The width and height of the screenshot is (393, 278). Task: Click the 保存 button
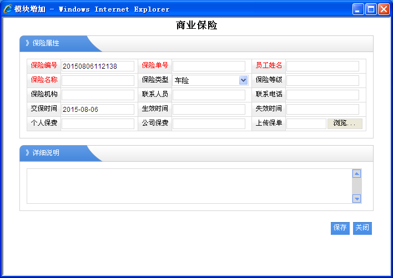click(340, 228)
